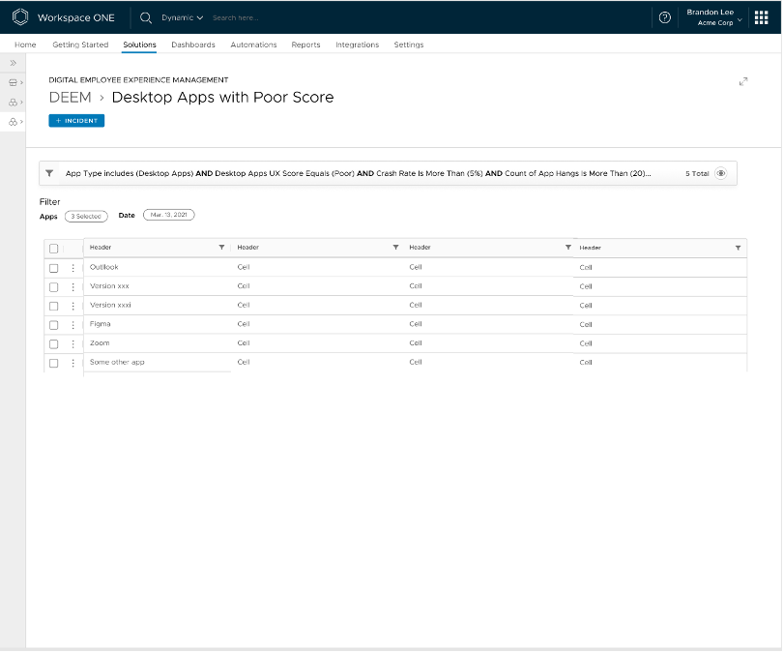Image resolution: width=783 pixels, height=652 pixels.
Task: Check the select-all checkbox in table header
Action: point(54,249)
